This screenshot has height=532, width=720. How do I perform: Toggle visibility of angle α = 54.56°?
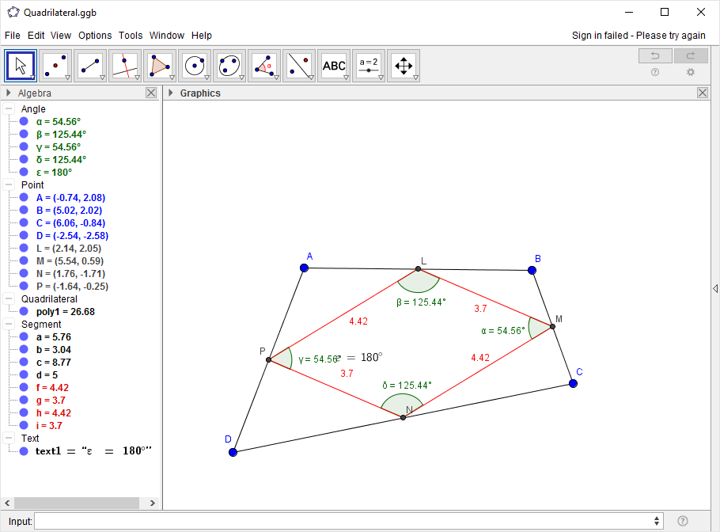coord(24,122)
